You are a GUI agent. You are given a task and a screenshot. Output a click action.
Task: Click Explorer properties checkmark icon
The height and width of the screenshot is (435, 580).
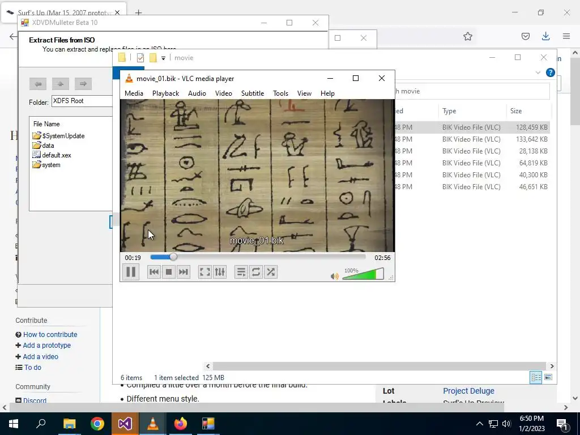[140, 58]
